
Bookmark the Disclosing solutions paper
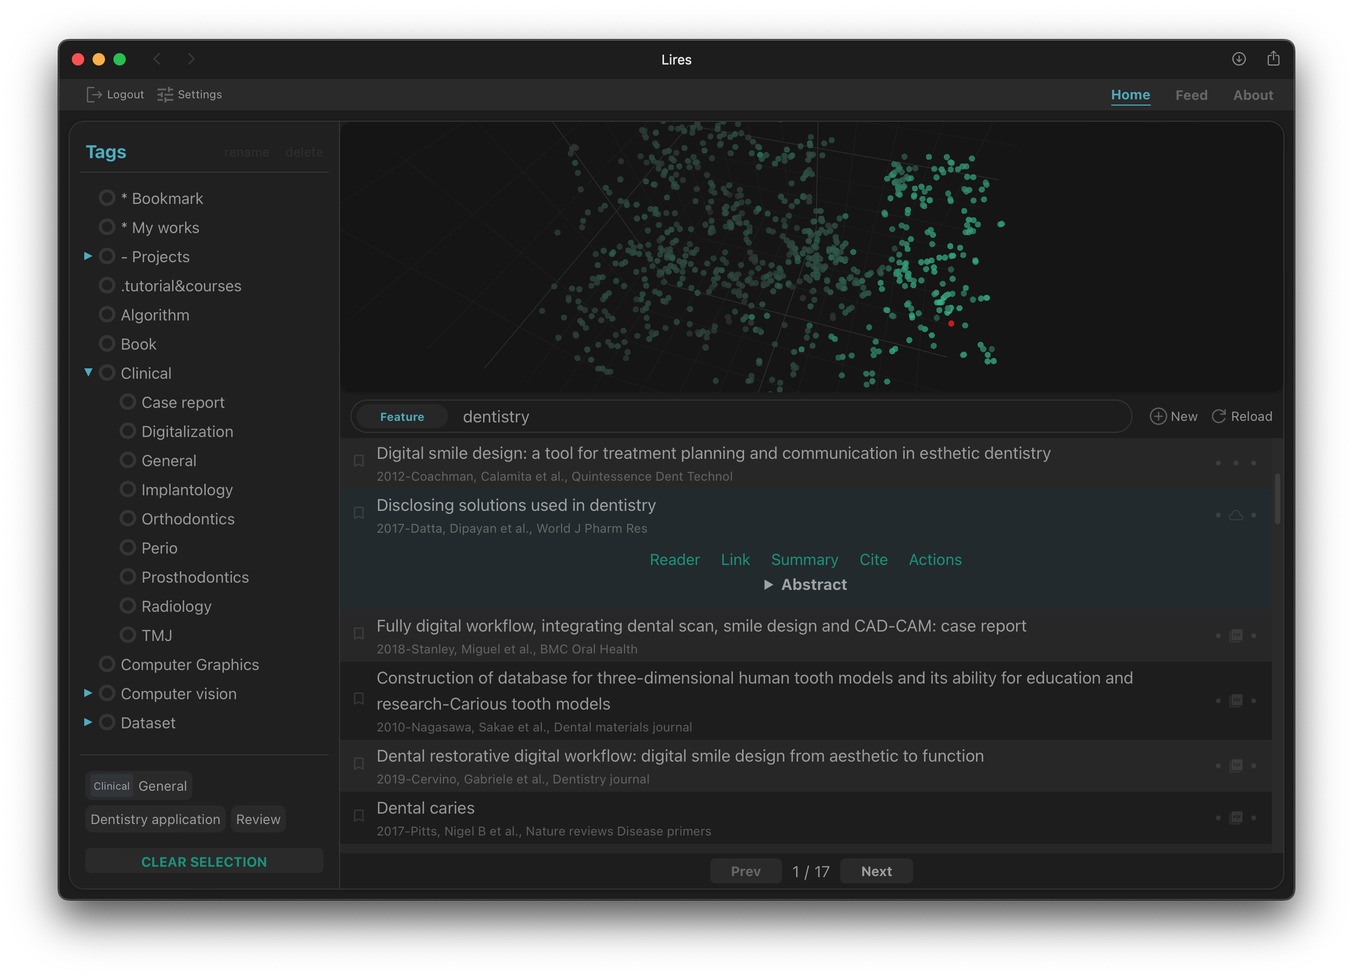(x=359, y=512)
